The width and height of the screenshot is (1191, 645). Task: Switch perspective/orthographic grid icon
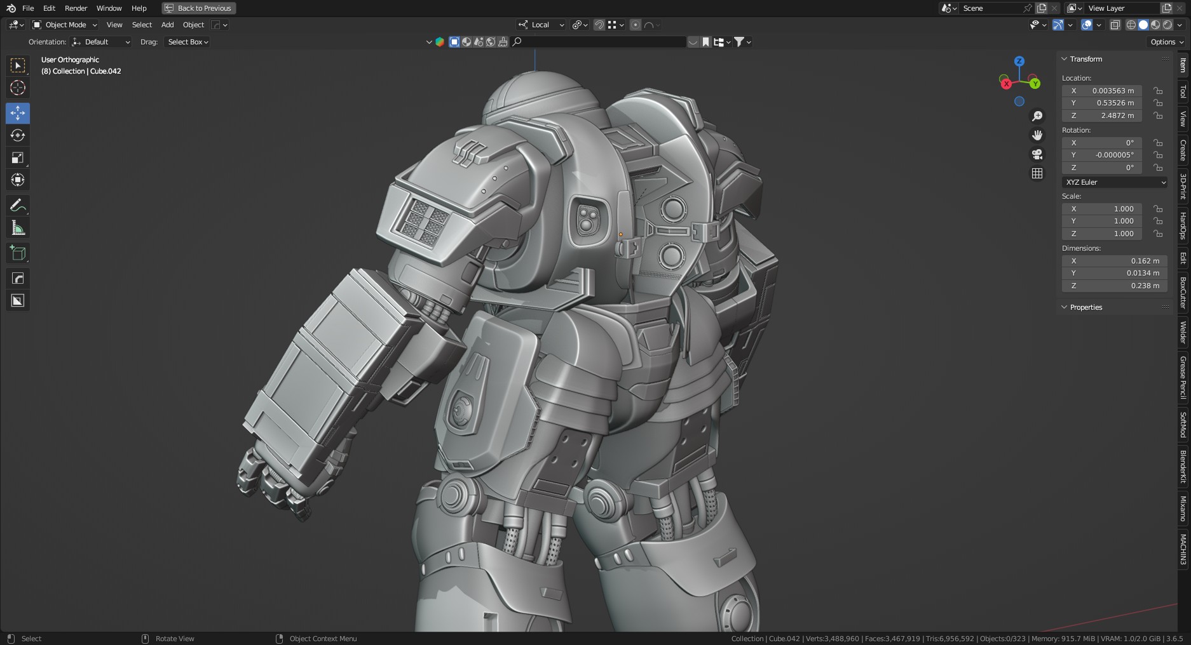coord(1037,173)
